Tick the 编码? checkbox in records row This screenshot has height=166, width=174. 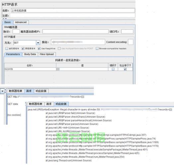click(x=113, y=69)
